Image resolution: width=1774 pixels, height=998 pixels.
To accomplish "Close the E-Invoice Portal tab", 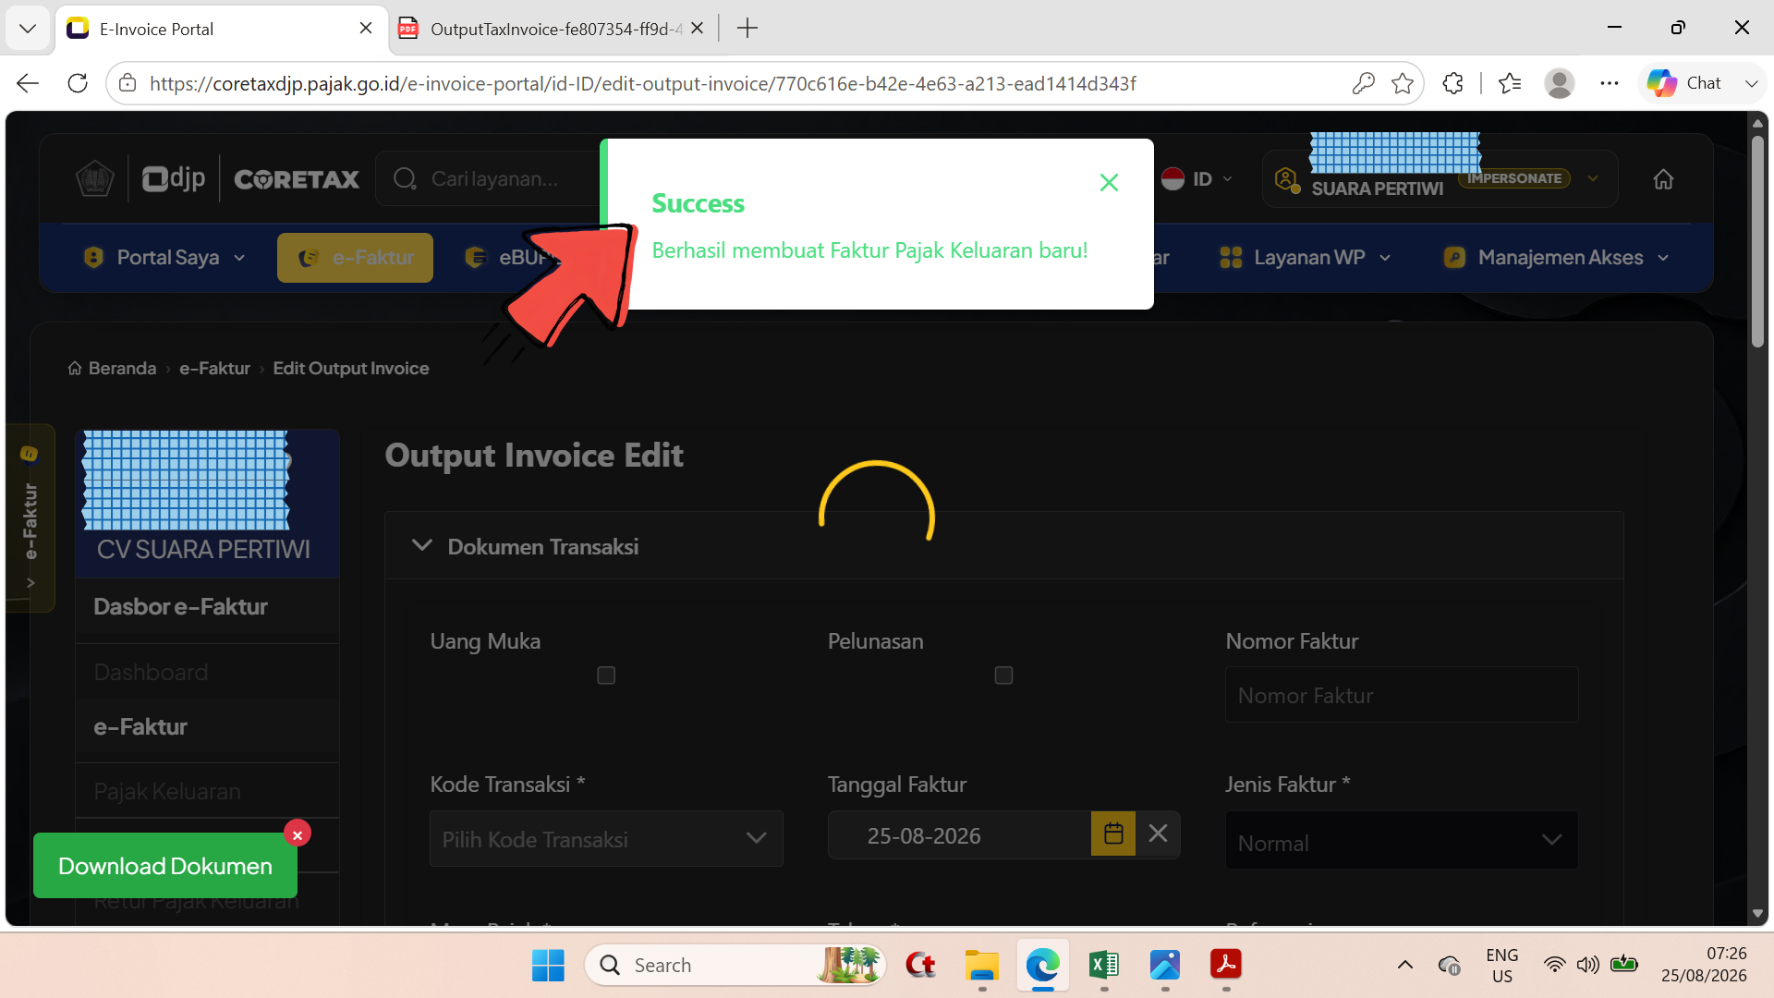I will (366, 29).
